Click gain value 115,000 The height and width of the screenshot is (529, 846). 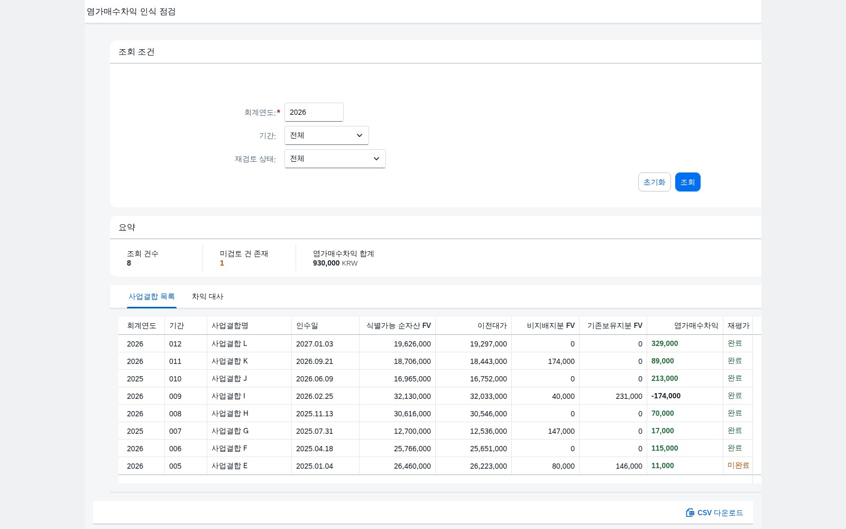point(665,448)
